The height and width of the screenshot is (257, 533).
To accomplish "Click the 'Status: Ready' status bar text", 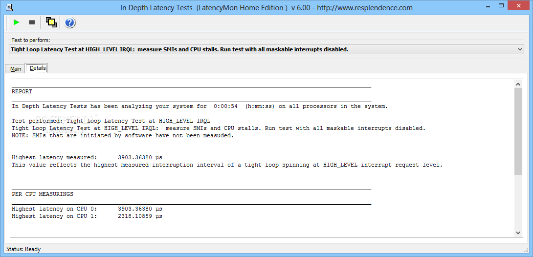I will [x=23, y=249].
